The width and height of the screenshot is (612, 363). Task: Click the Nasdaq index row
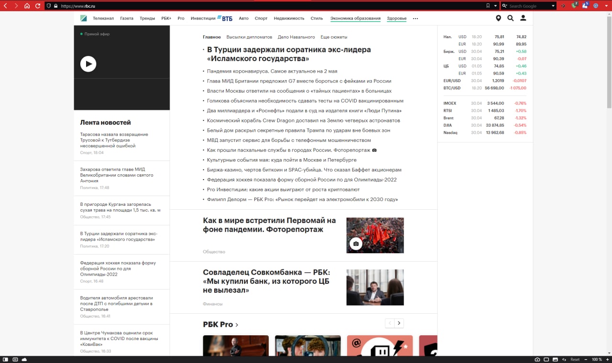coord(485,132)
